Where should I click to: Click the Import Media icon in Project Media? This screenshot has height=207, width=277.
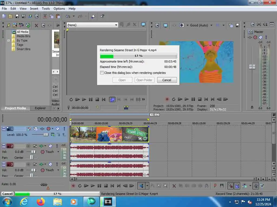pyautogui.click(x=15, y=25)
